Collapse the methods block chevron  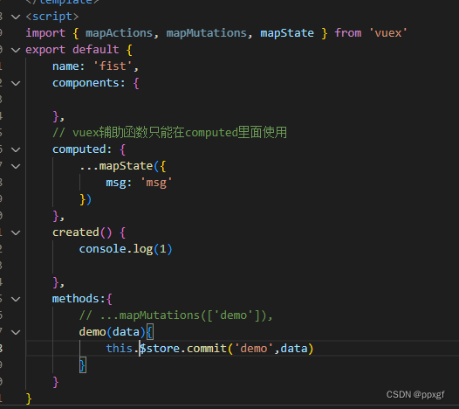(16, 299)
